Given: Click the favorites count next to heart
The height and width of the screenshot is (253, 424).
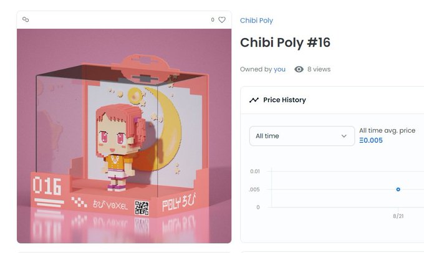Looking at the screenshot, I should point(213,20).
